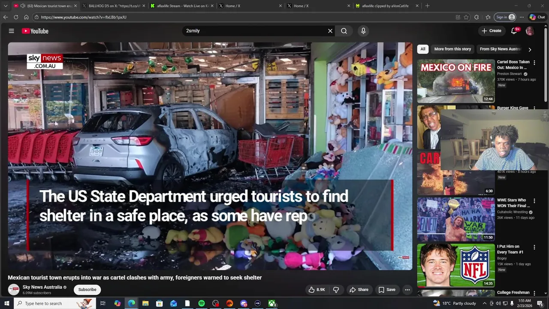Click the Windows taskbar search box

tap(56, 303)
